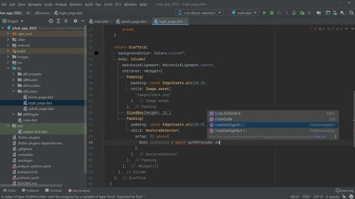The image size is (355, 199).
Task: Choose handleSignOut() completion suggestion
Action: pos(273,131)
